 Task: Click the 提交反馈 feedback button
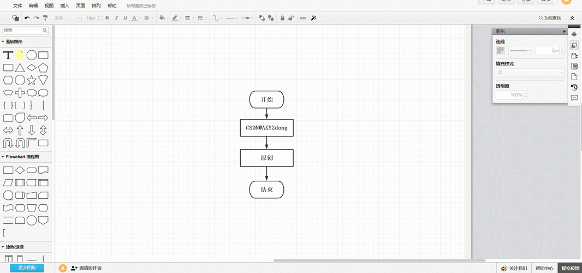(x=570, y=268)
